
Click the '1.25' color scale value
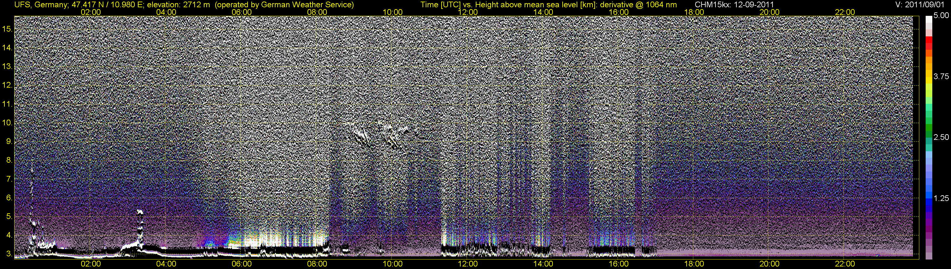(x=941, y=198)
